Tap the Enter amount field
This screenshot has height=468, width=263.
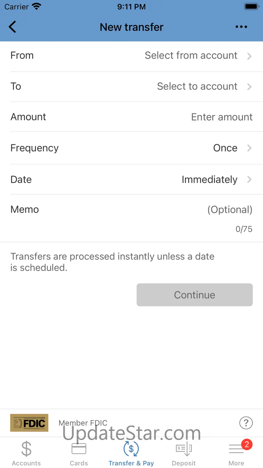(x=222, y=117)
